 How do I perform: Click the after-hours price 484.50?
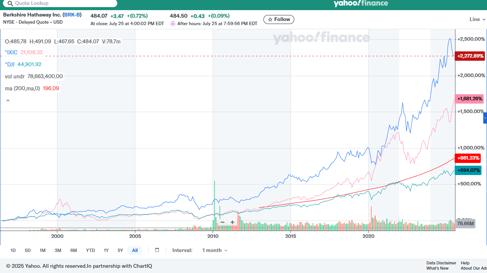[x=178, y=16]
